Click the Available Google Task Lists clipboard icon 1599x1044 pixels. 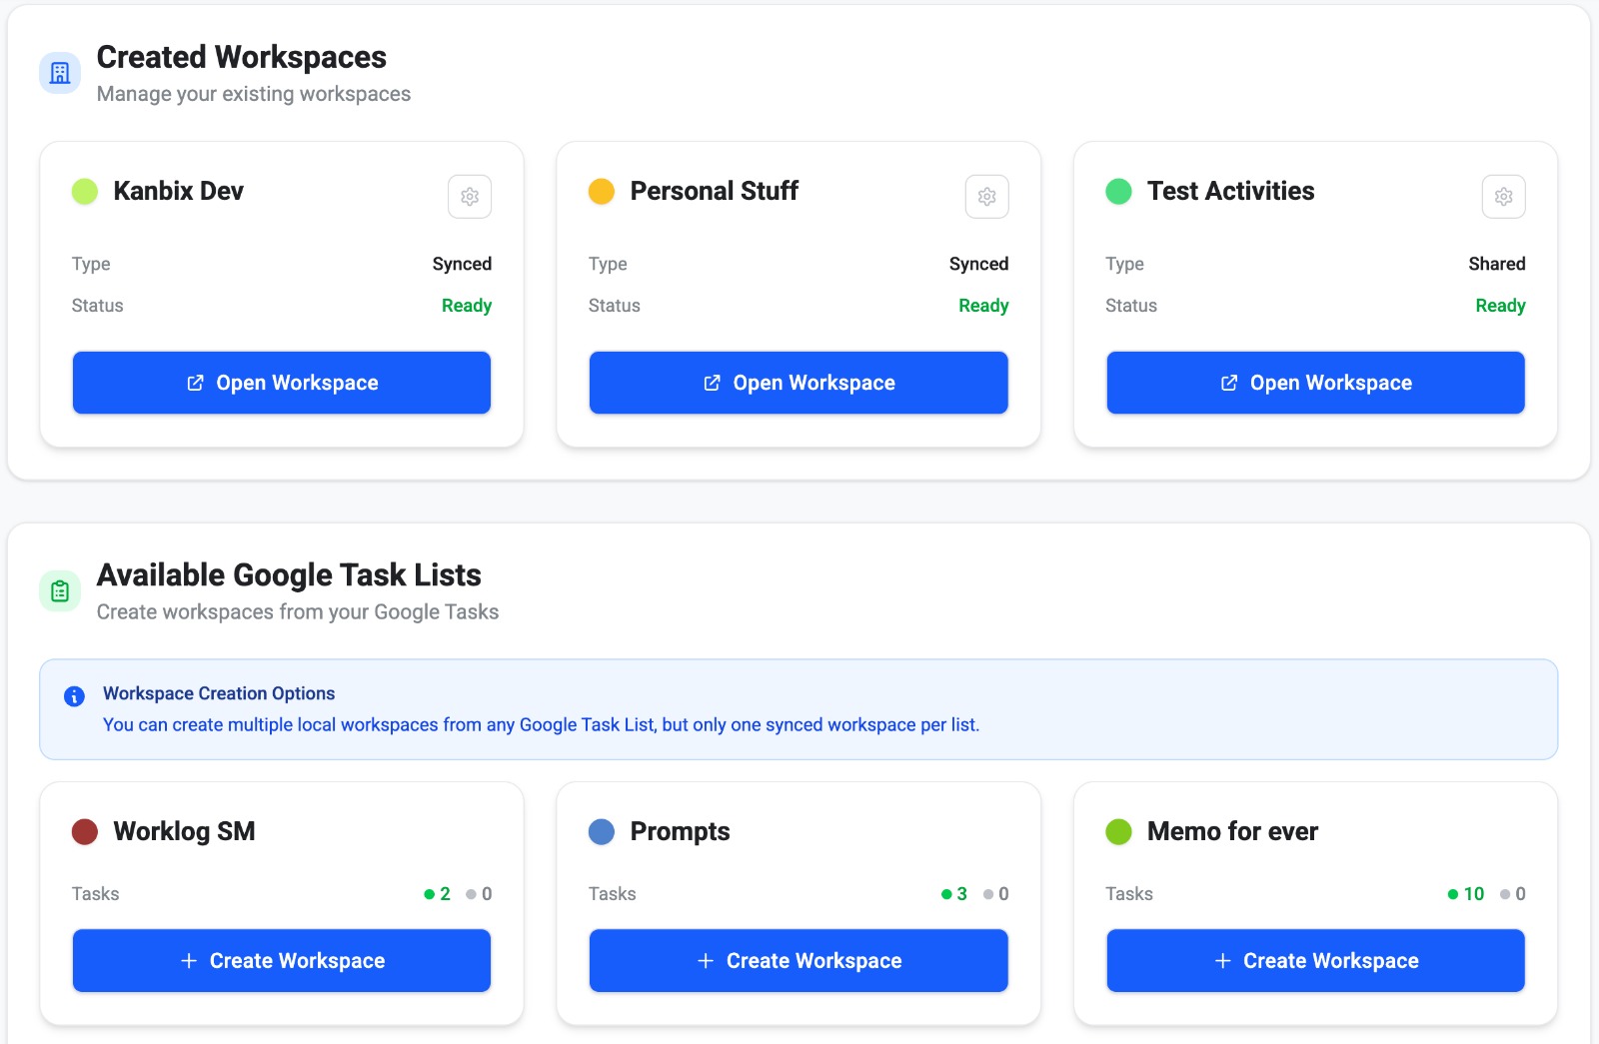tap(59, 590)
